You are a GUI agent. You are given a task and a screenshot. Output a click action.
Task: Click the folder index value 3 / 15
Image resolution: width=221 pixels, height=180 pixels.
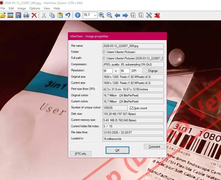pos(133,126)
